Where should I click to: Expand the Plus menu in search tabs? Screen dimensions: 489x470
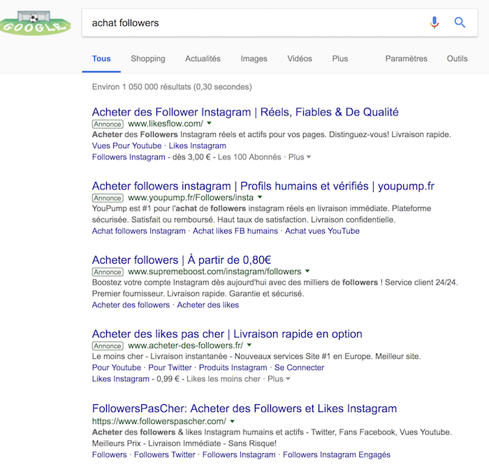[x=340, y=59]
